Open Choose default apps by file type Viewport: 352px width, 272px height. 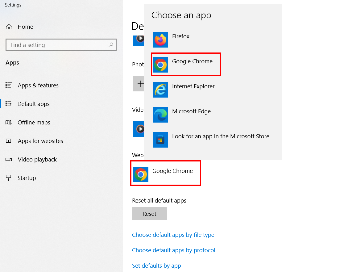click(173, 235)
